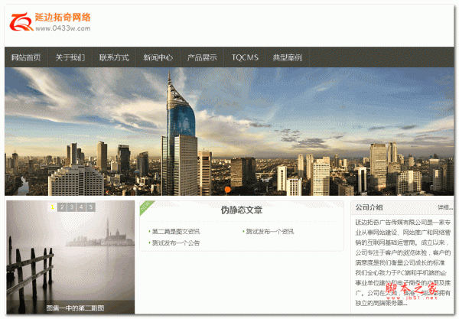Image resolution: width=459 pixels, height=319 pixels.
Task: Select slide number 3 in image carousel
Action: (71, 207)
